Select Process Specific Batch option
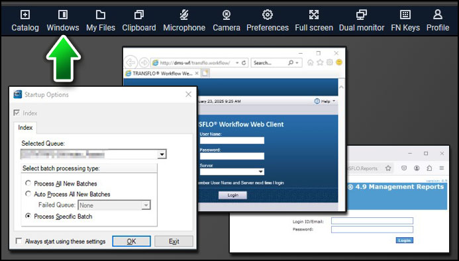Viewport: 459px width, 261px height. (28, 216)
